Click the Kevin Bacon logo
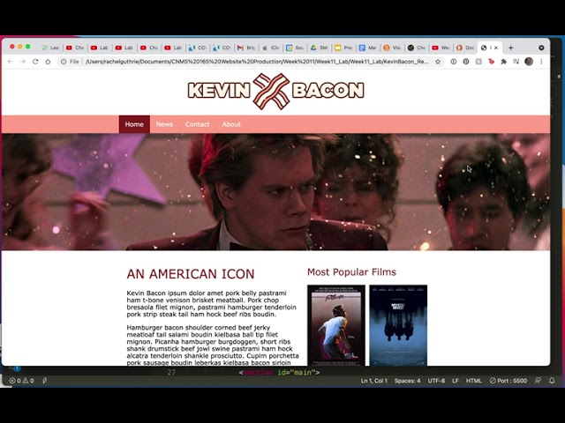This screenshot has width=565, height=423. [276, 91]
